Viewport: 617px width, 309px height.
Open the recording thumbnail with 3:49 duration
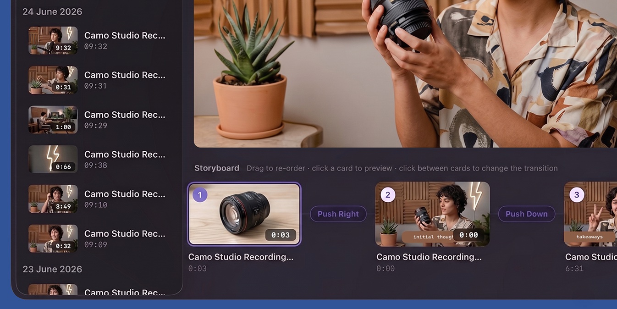[53, 199]
